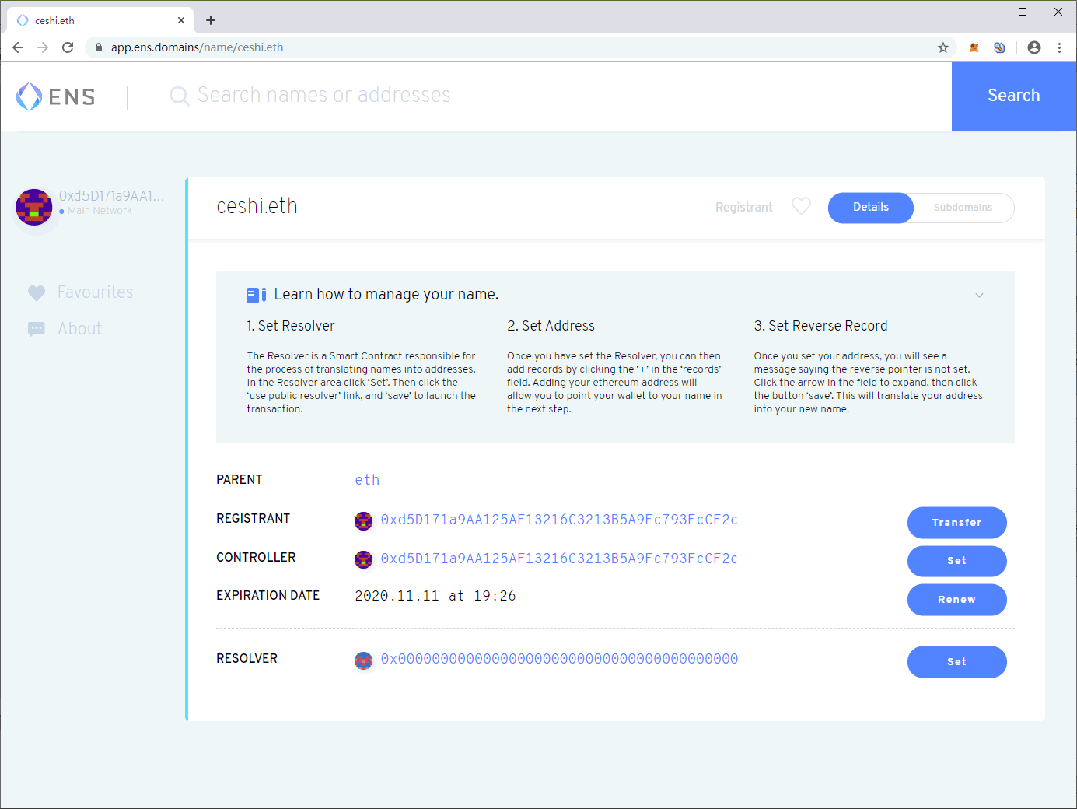The image size is (1077, 809).
Task: Go back in browser history
Action: tap(18, 47)
